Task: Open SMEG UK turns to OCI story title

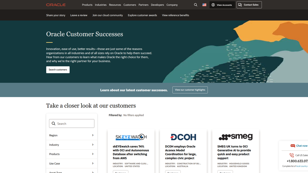Action: (x=234, y=152)
